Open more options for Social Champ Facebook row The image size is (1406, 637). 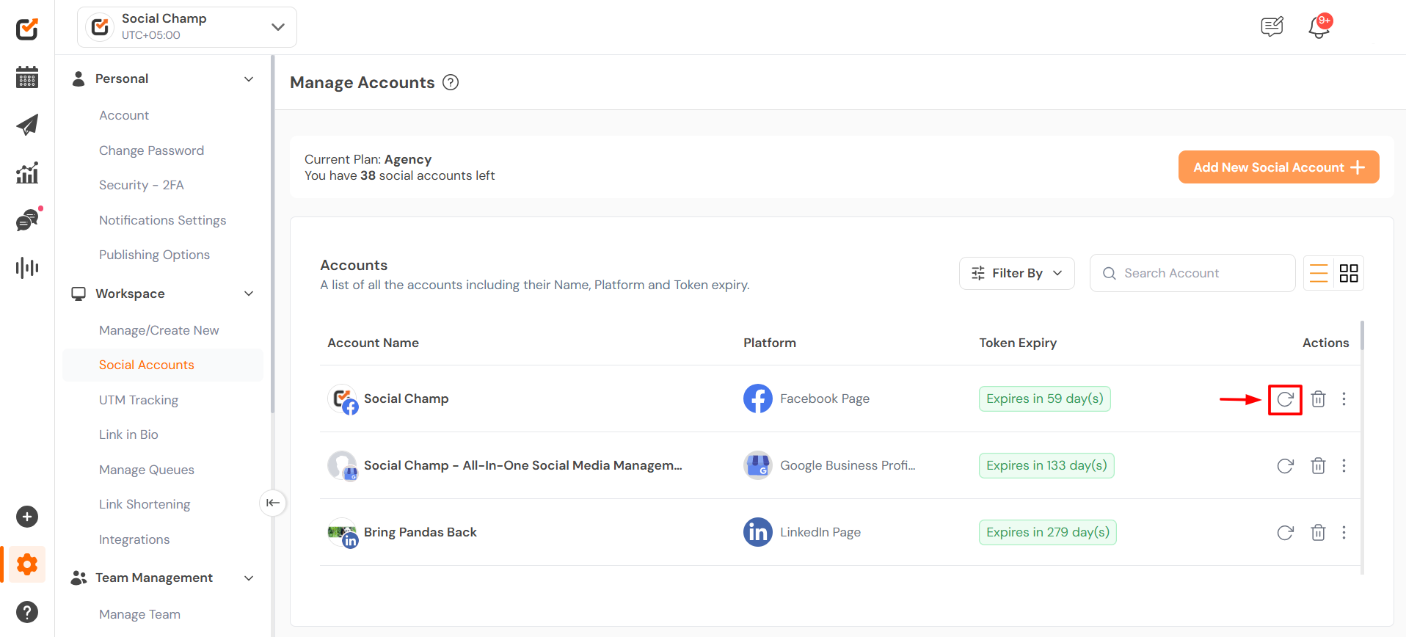pyautogui.click(x=1344, y=399)
